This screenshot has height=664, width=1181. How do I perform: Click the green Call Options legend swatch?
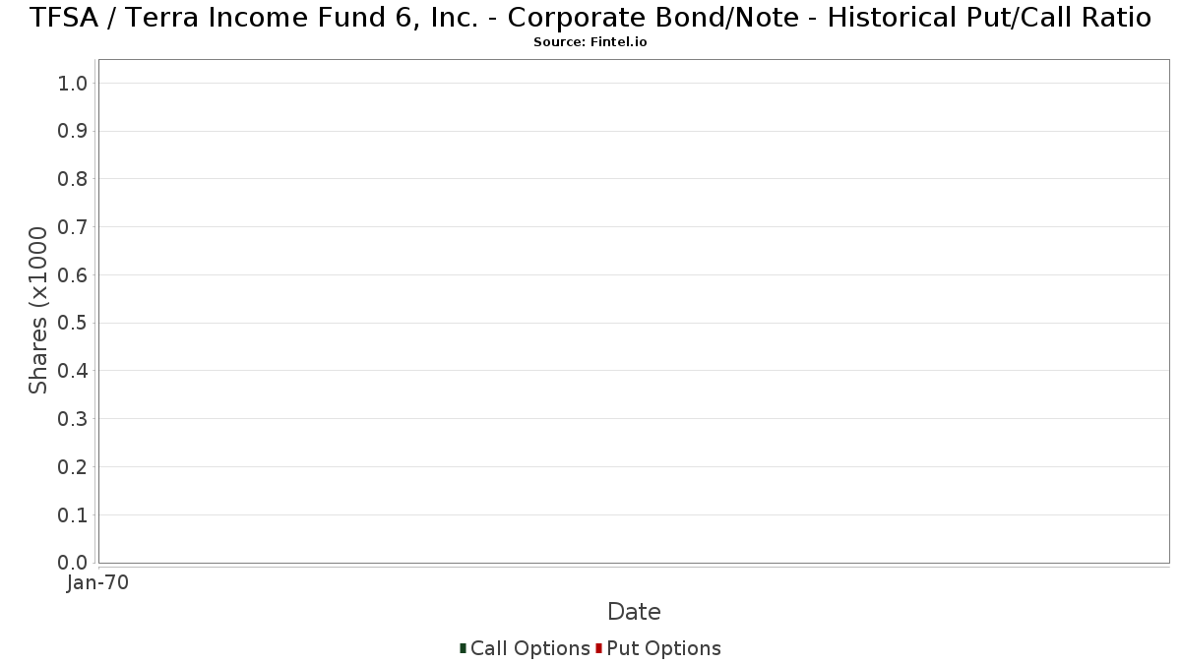[x=463, y=648]
